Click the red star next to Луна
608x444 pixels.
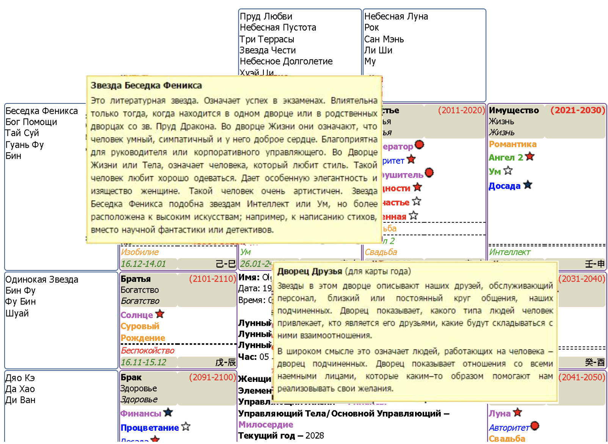[517, 413]
